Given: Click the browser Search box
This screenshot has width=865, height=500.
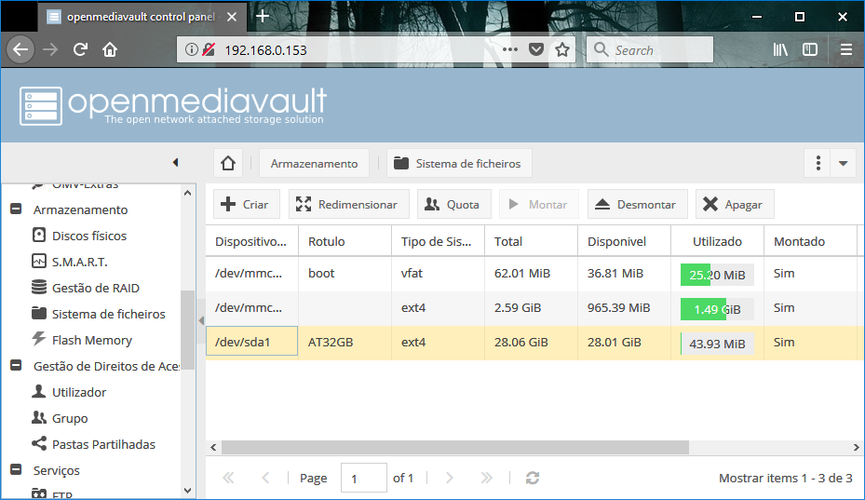Looking at the screenshot, I should (650, 49).
